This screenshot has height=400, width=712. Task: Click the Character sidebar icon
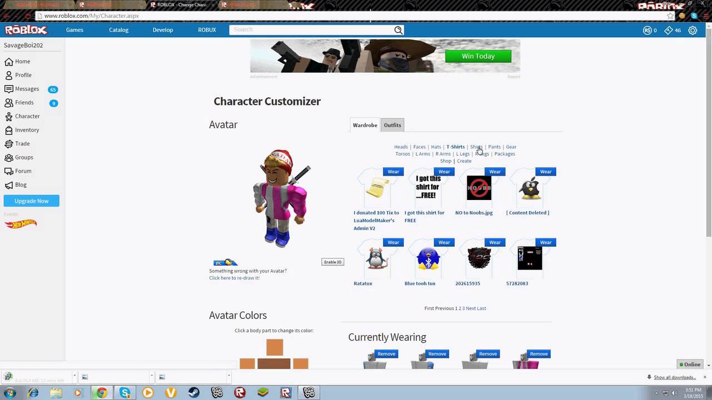[x=9, y=116]
